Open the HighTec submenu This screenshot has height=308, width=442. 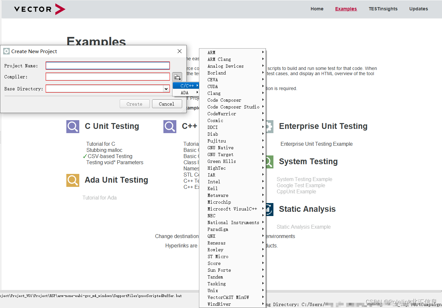point(232,168)
